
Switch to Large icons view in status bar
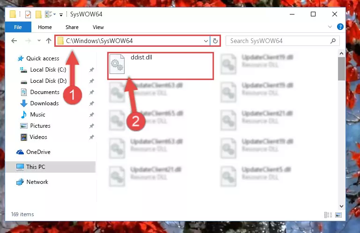(338, 215)
